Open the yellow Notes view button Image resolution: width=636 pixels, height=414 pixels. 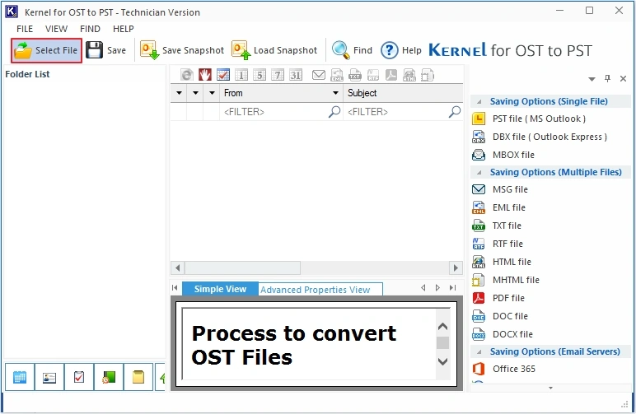coord(138,377)
